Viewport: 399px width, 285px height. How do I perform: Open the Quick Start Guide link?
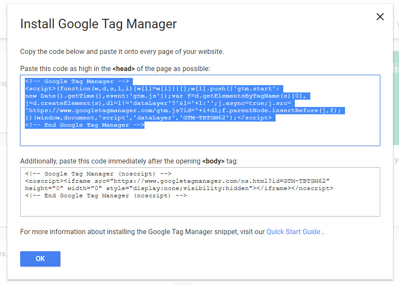point(293,232)
